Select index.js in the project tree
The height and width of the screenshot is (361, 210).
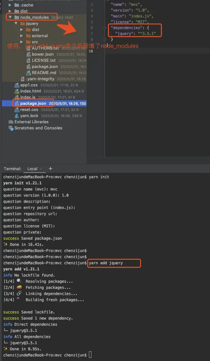(28, 97)
